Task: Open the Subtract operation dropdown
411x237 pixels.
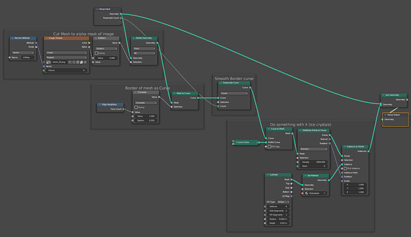Action: pyautogui.click(x=106, y=48)
